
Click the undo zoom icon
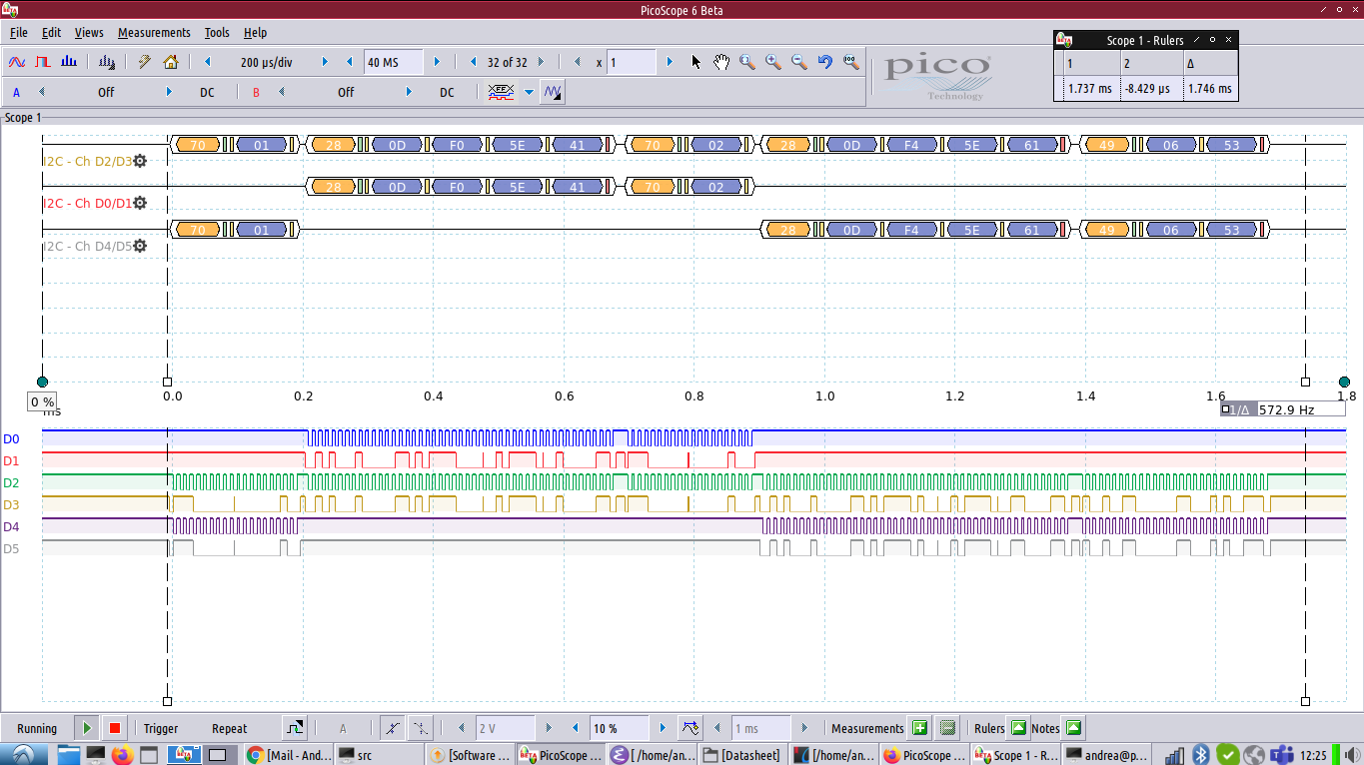[x=824, y=61]
